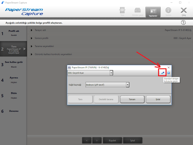The width and height of the screenshot is (193, 145).
Task: Click the blue help icon in TWAIN dialog
Action: click(x=169, y=73)
